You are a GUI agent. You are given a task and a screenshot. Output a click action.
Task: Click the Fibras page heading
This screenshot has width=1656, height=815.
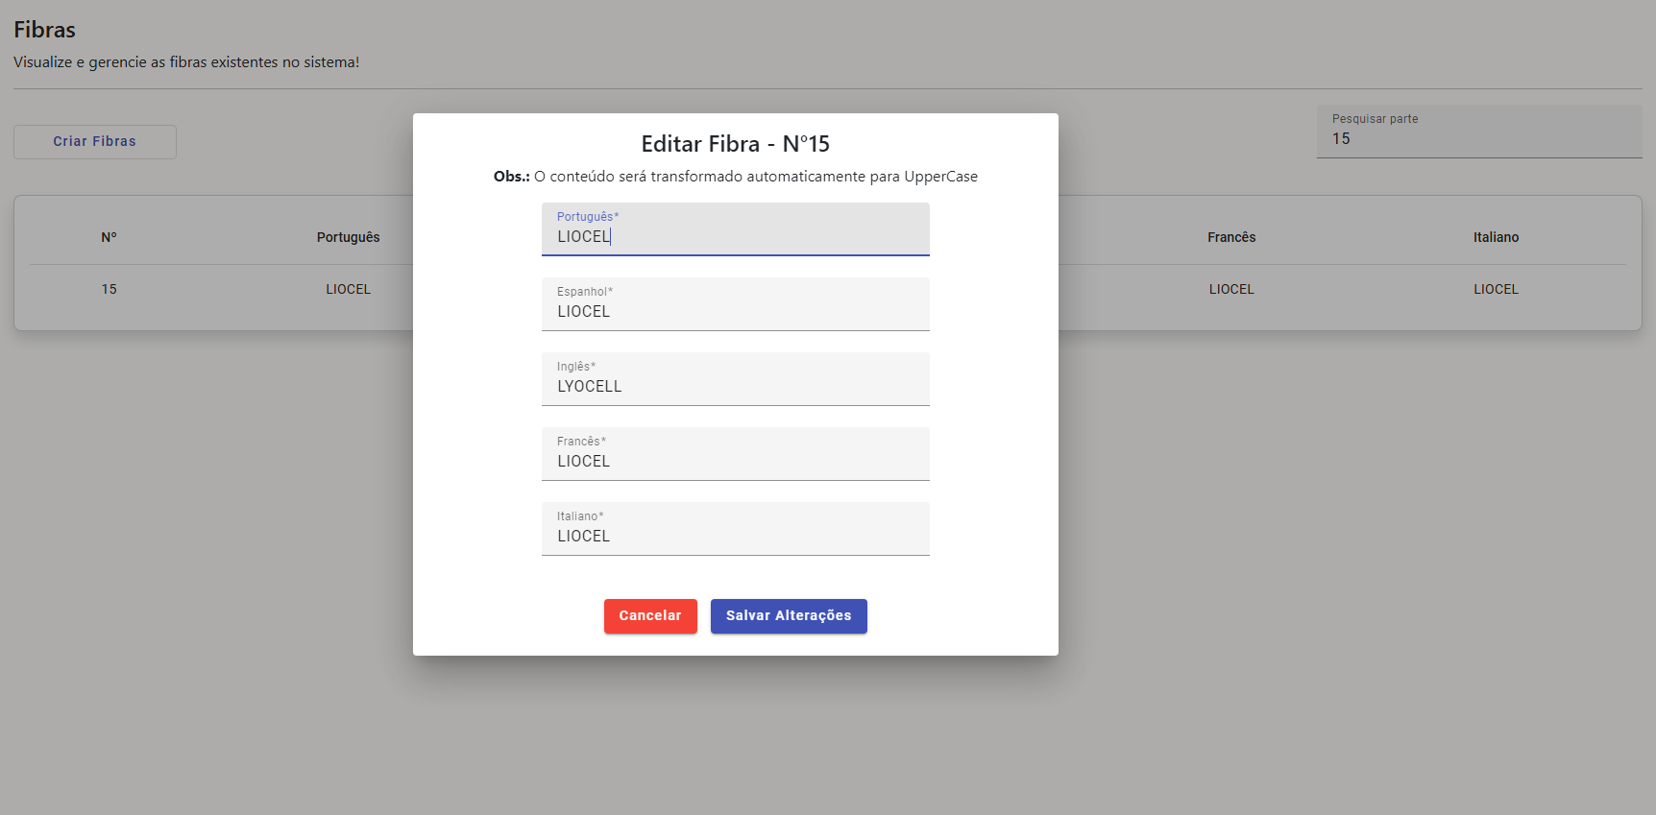tap(44, 30)
